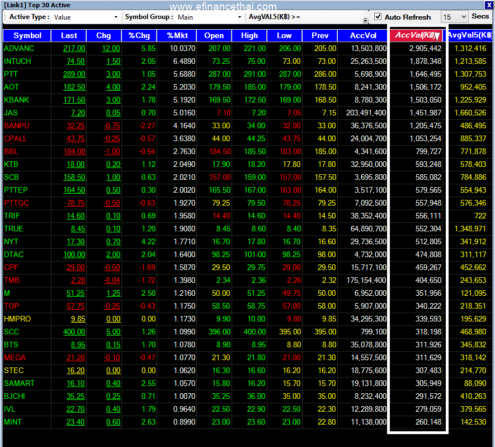Click KBANK %Mkt value 5.1920

pyautogui.click(x=185, y=100)
